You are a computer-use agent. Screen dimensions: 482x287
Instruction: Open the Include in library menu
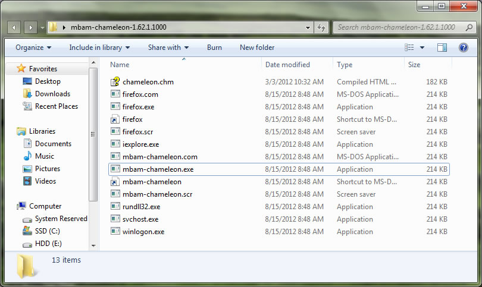coord(99,48)
